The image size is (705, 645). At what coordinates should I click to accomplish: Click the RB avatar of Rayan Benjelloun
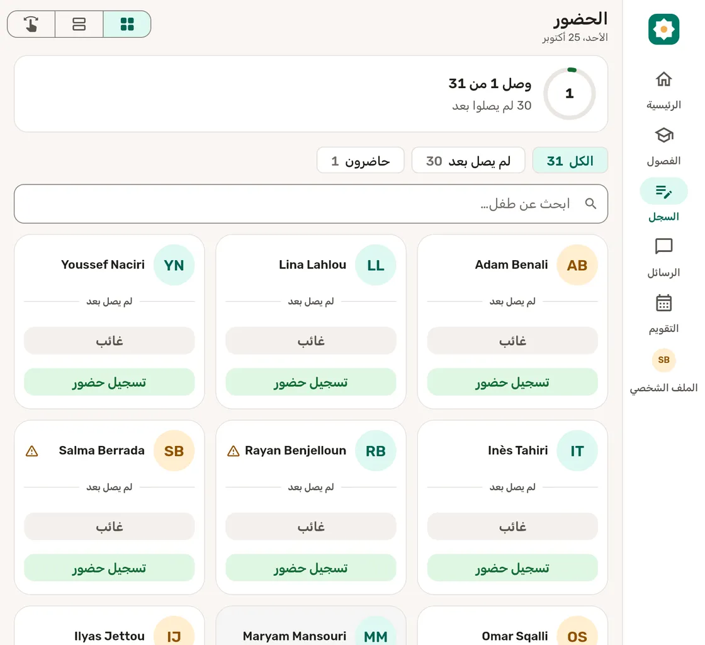click(375, 451)
